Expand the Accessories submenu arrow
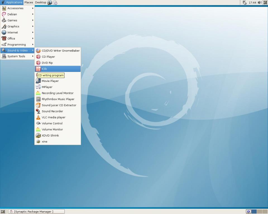This screenshot has height=214, width=268. (33, 8)
